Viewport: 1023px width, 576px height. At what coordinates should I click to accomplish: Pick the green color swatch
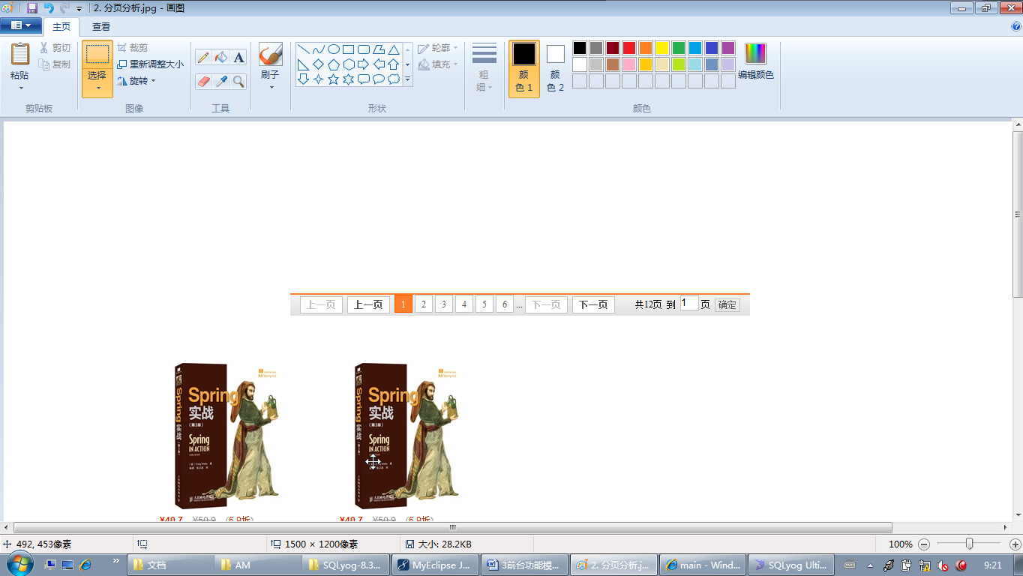[679, 48]
